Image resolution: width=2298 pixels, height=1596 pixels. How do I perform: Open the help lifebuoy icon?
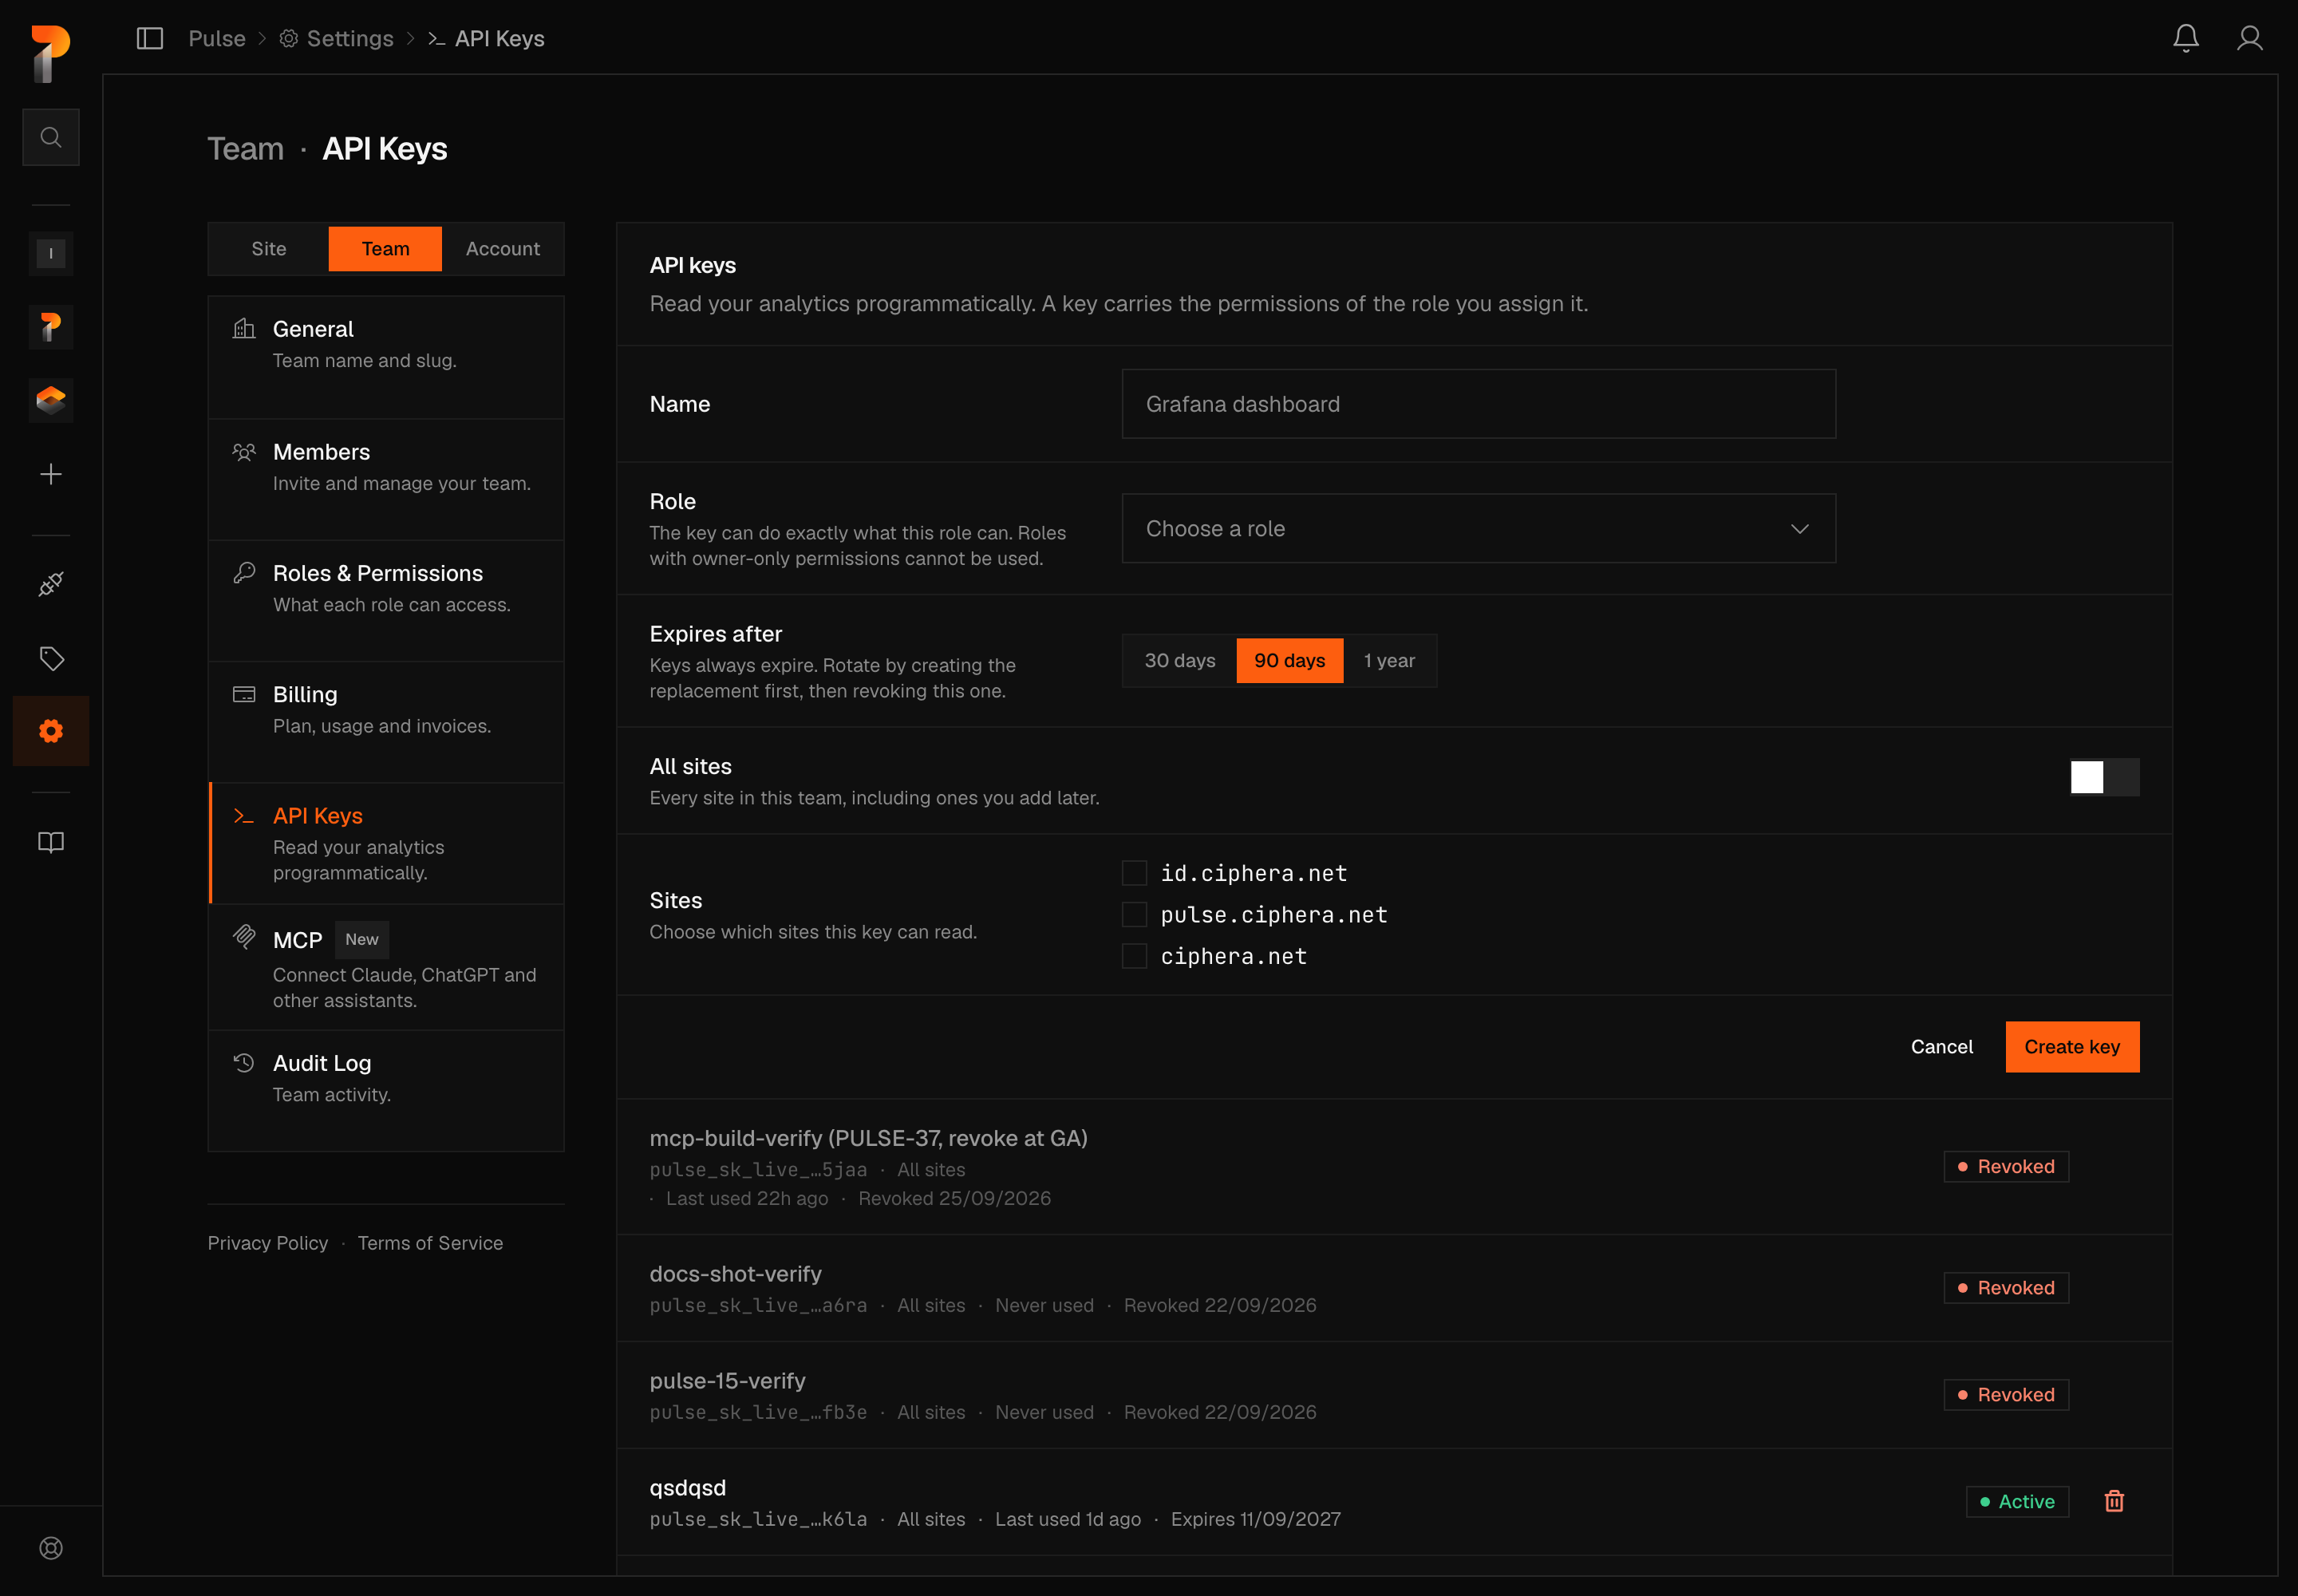(x=51, y=1547)
